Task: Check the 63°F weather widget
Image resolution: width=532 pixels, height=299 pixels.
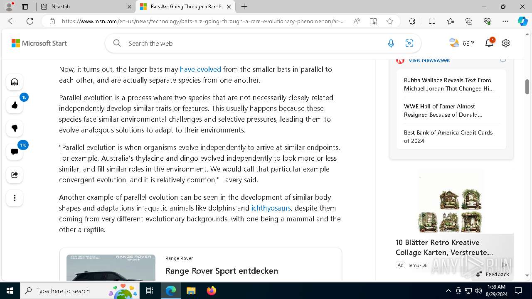Action: click(x=462, y=43)
